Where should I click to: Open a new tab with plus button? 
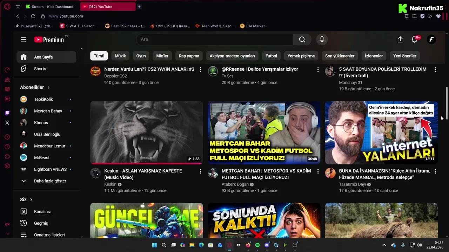point(139,7)
